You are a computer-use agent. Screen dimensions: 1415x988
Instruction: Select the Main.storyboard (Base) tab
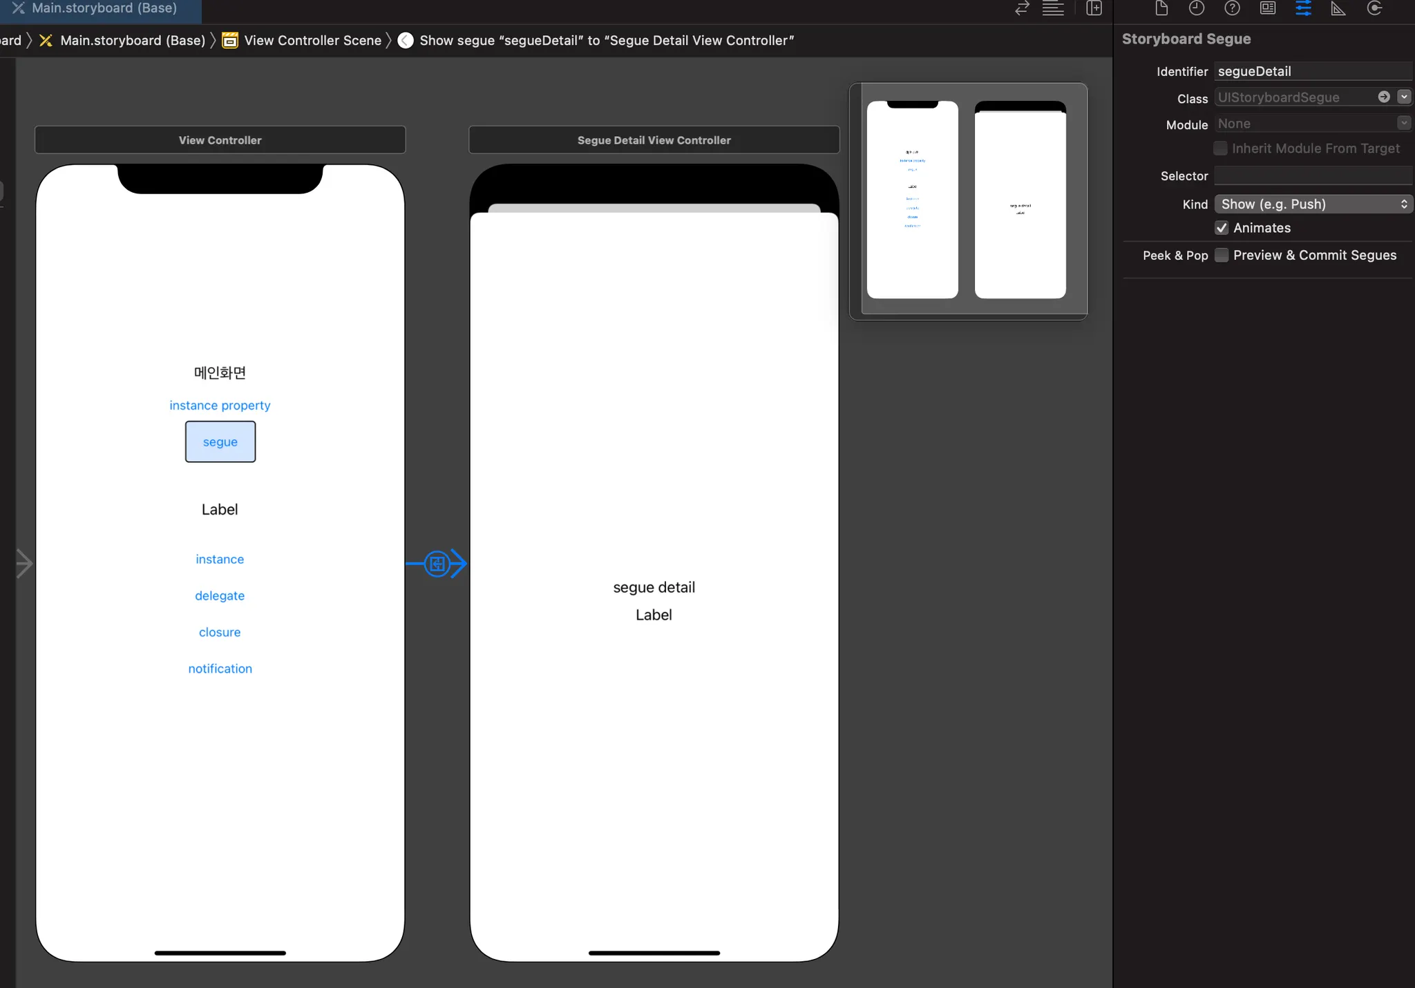(104, 8)
